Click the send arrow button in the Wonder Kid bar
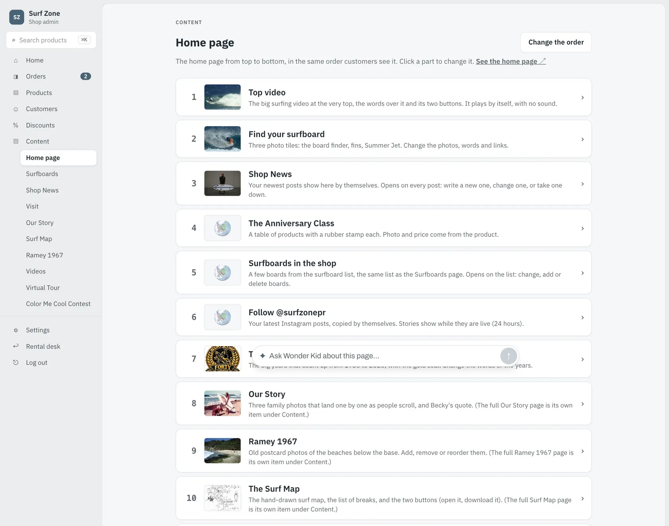The image size is (669, 526). [509, 356]
